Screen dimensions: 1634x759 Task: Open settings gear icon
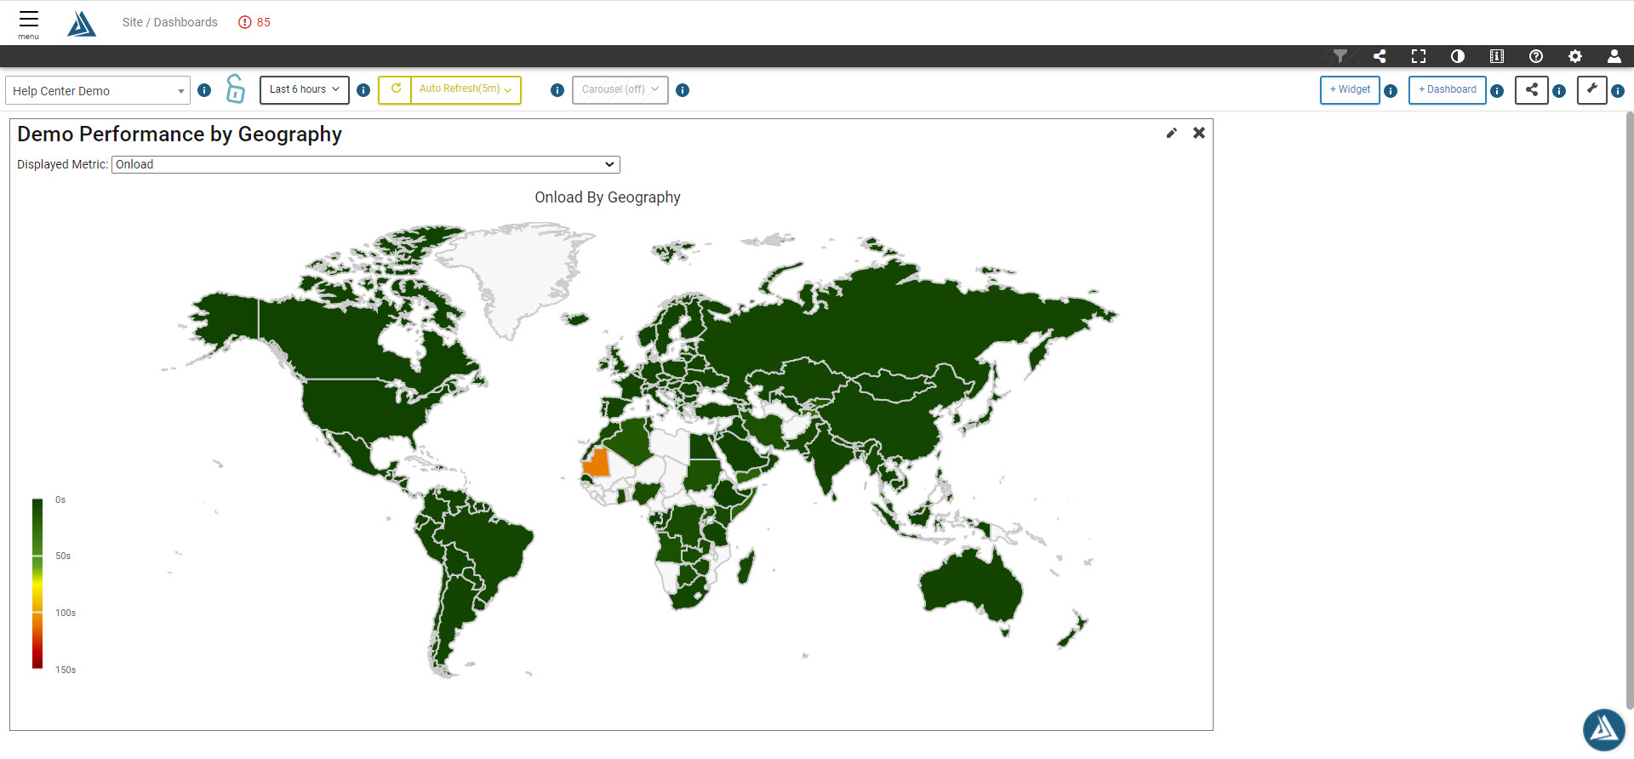tap(1575, 56)
